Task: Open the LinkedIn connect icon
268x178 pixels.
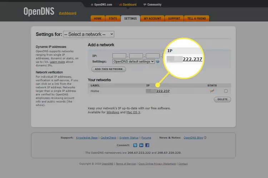Action: point(141,145)
